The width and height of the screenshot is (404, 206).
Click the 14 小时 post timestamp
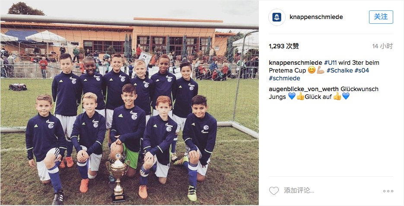click(x=382, y=46)
